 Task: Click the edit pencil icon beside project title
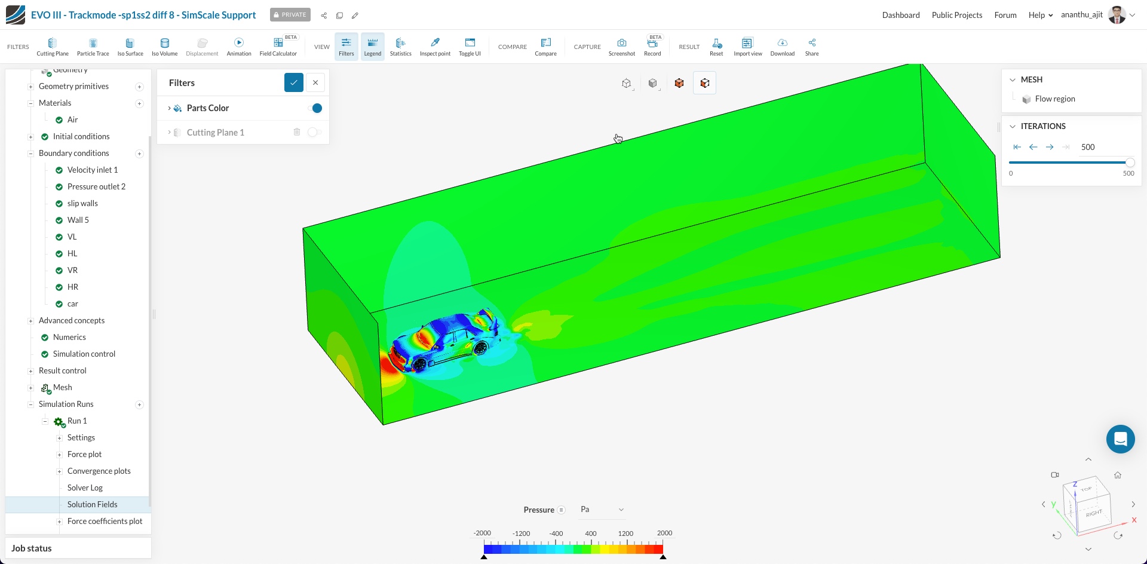pos(355,16)
